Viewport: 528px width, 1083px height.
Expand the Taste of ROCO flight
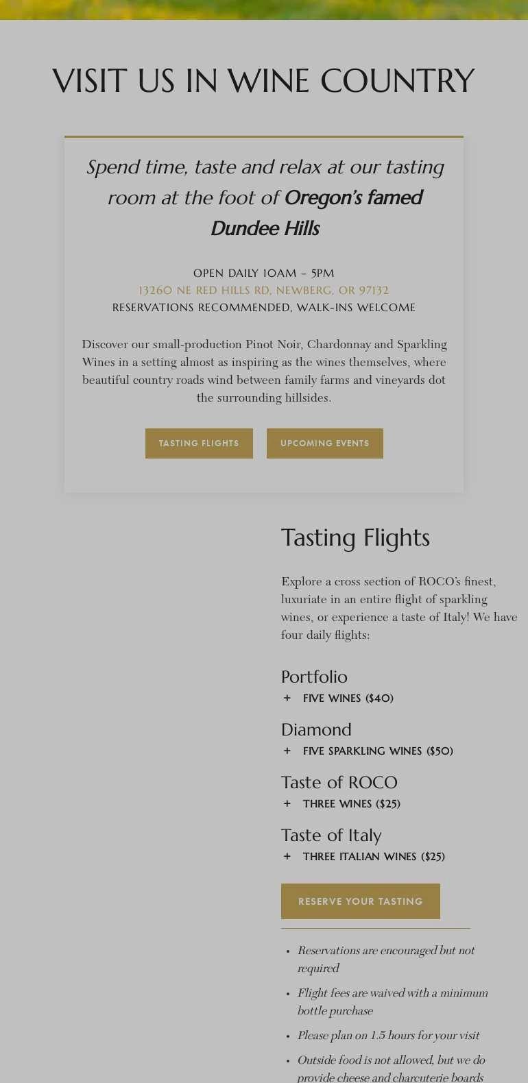tap(339, 782)
